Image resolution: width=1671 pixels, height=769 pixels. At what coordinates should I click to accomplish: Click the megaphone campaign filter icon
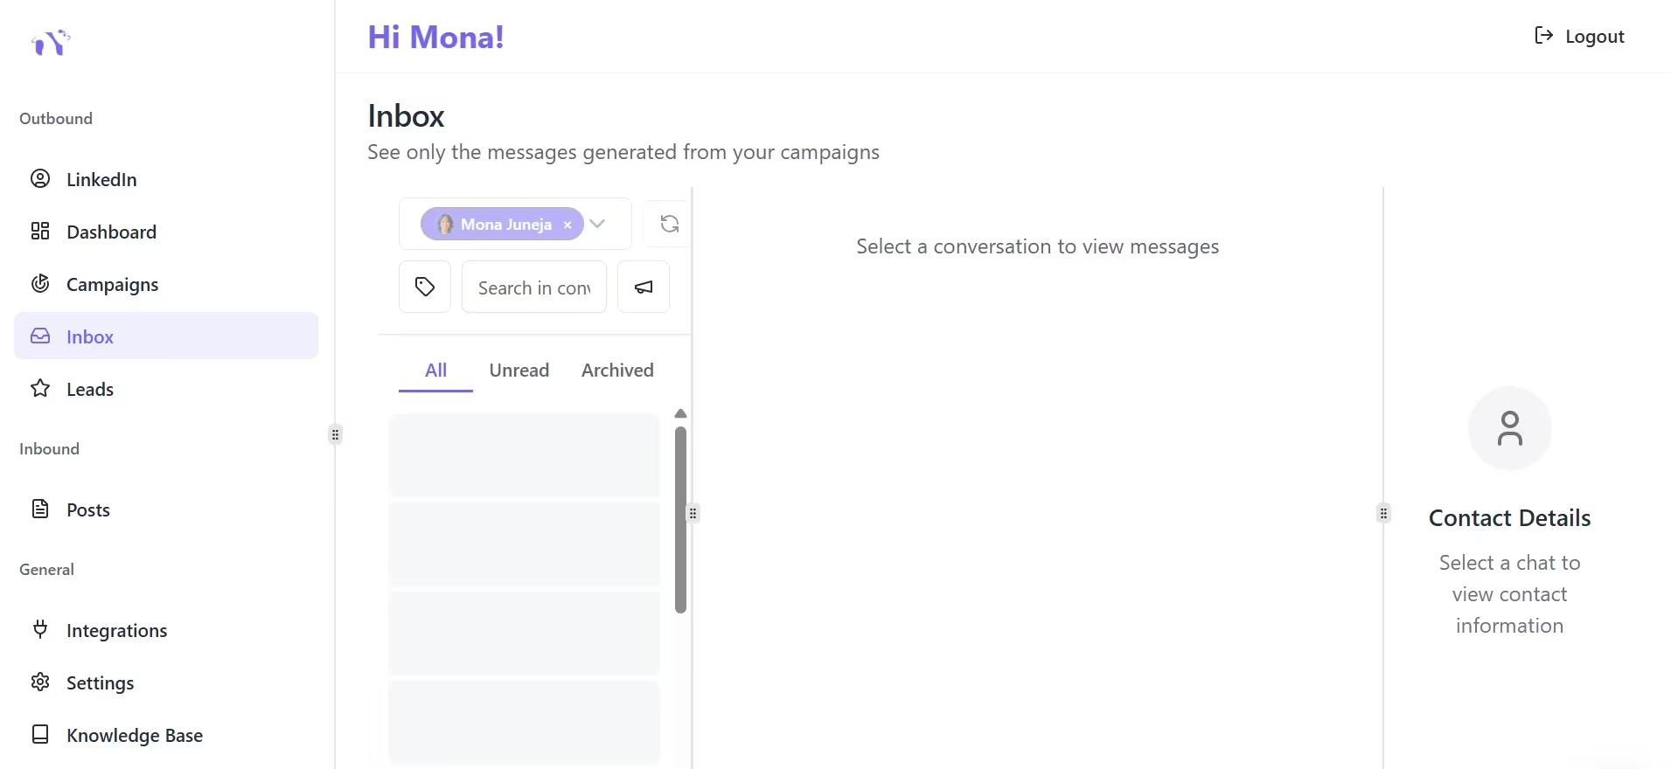pos(644,287)
